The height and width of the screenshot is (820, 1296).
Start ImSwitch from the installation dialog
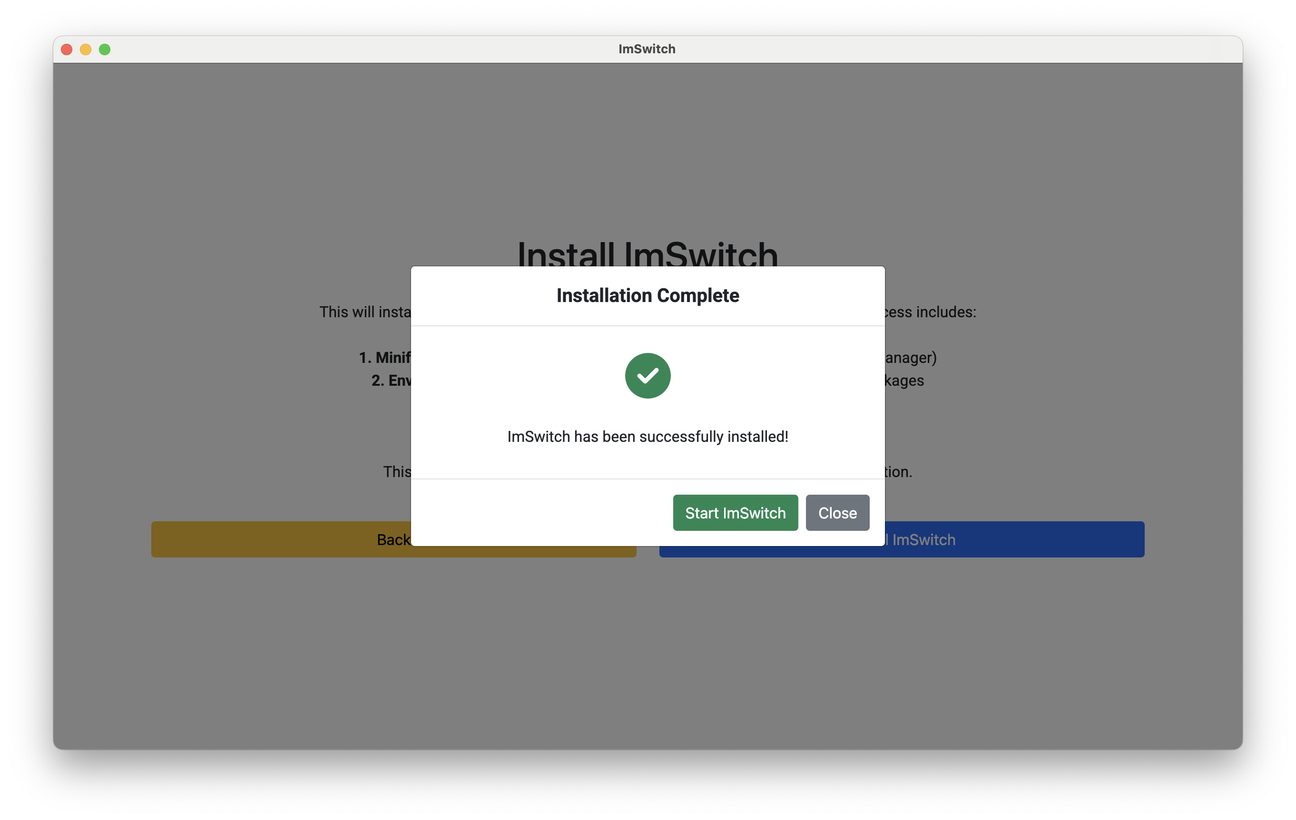[735, 513]
